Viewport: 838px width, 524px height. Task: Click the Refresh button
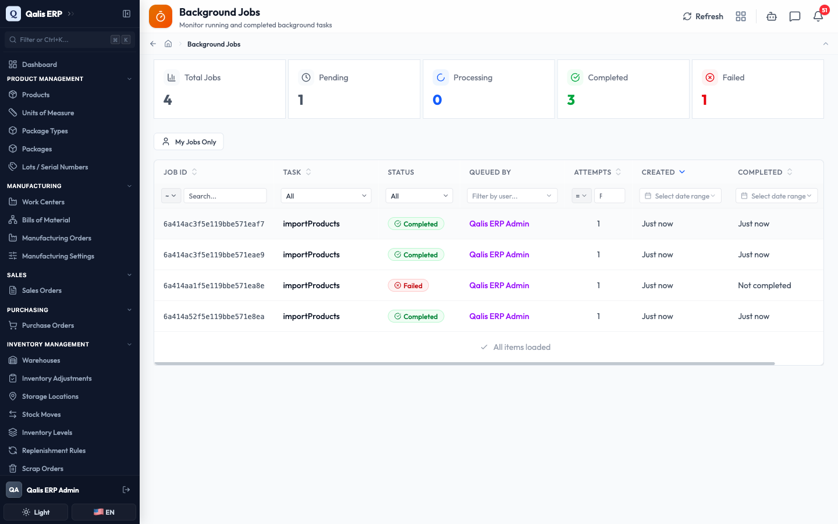tap(703, 16)
